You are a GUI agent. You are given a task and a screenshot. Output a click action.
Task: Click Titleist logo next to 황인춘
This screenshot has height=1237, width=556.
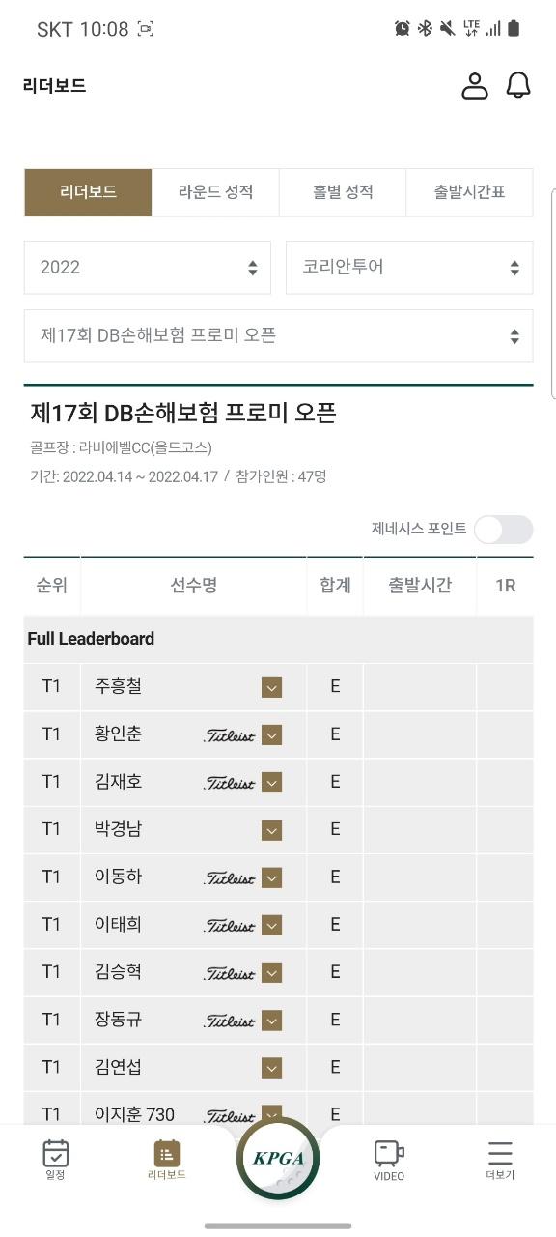(230, 735)
